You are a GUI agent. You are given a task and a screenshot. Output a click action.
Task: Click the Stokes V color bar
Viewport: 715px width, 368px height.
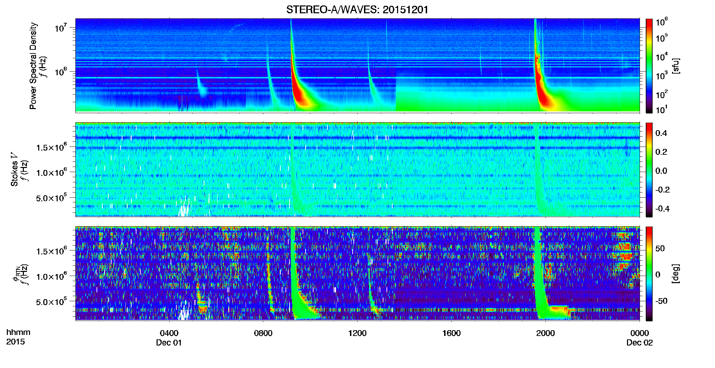coord(649,170)
